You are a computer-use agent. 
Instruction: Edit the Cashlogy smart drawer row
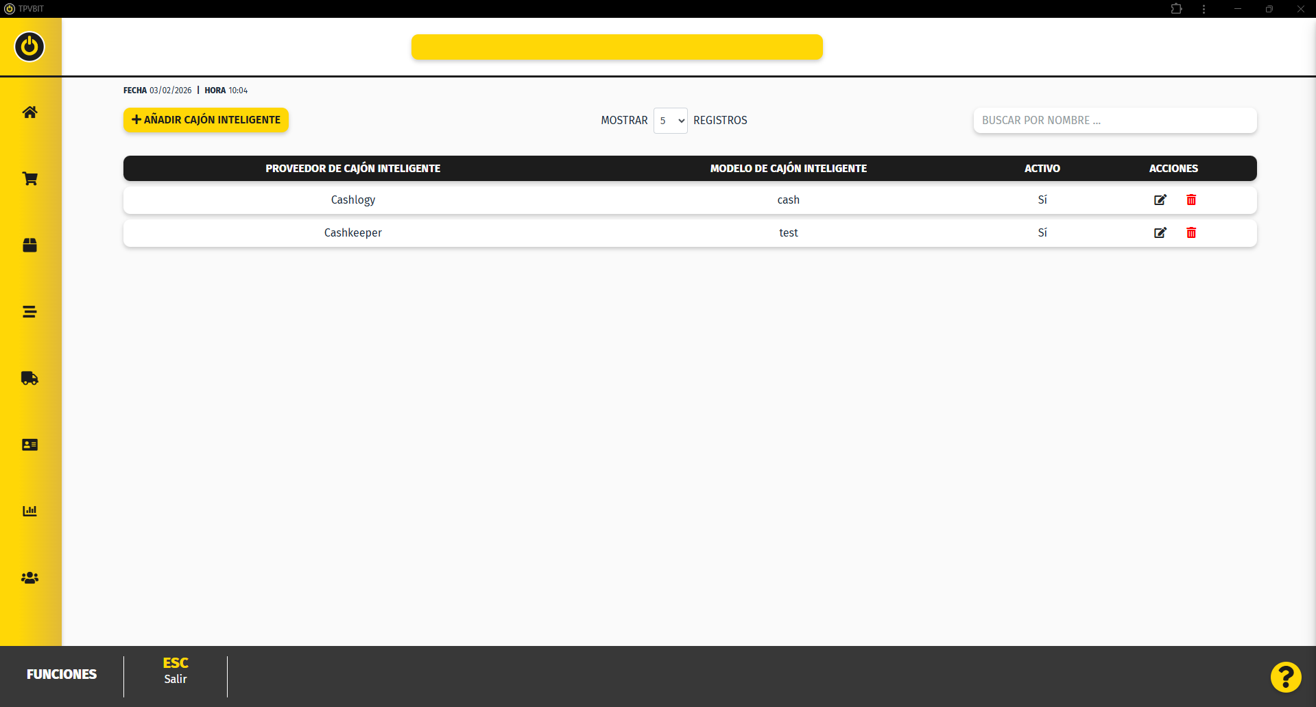(1160, 200)
